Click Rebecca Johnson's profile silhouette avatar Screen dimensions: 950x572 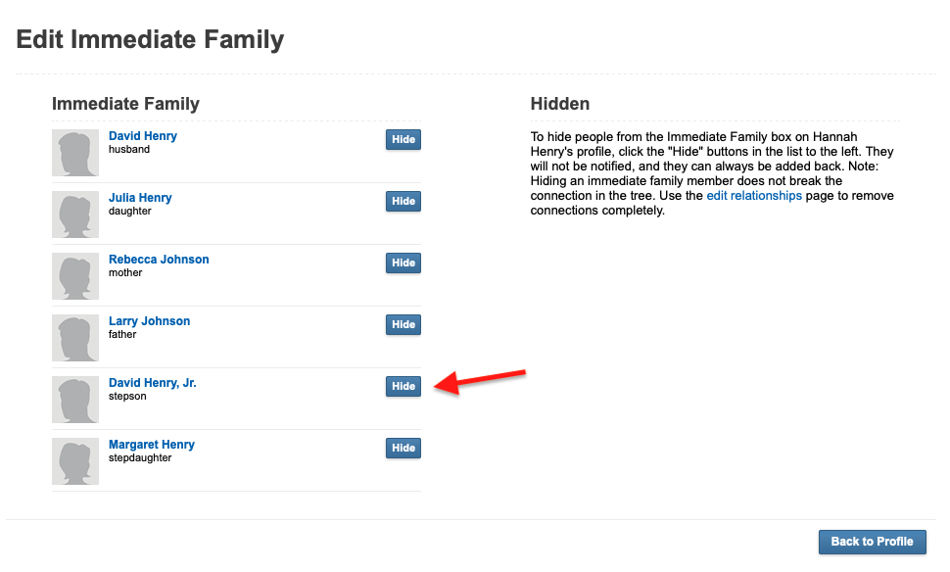tap(75, 276)
